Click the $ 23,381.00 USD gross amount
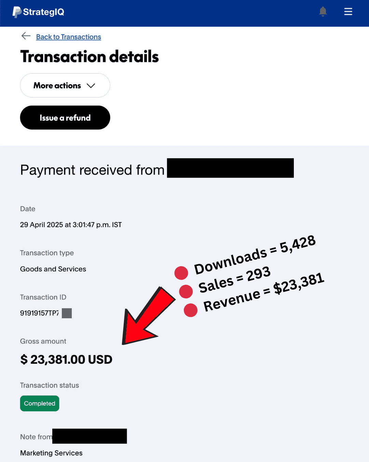 [66, 359]
